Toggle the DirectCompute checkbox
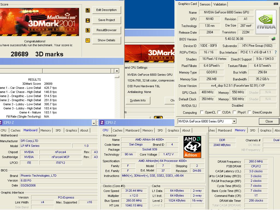Screen dimensions: 280x210 tap(249, 112)
